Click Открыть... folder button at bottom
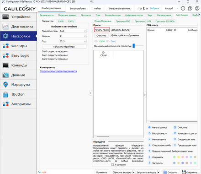Image resolution: width=201 pixels, height=174 pixels. tap(171, 172)
